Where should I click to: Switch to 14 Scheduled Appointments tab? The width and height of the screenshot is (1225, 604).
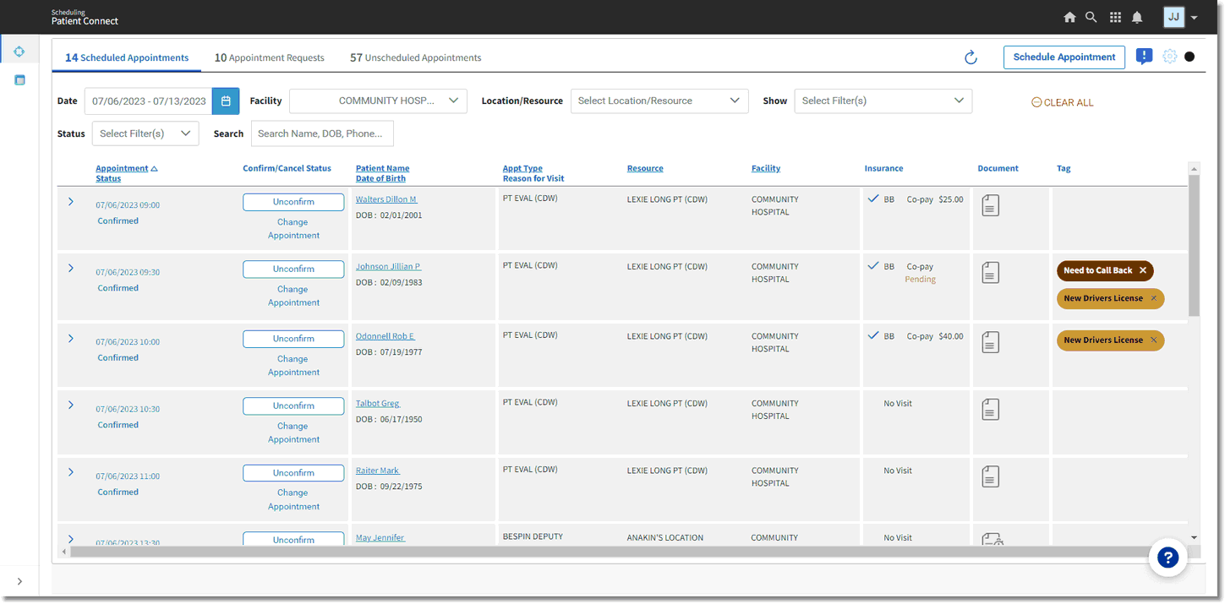[127, 57]
